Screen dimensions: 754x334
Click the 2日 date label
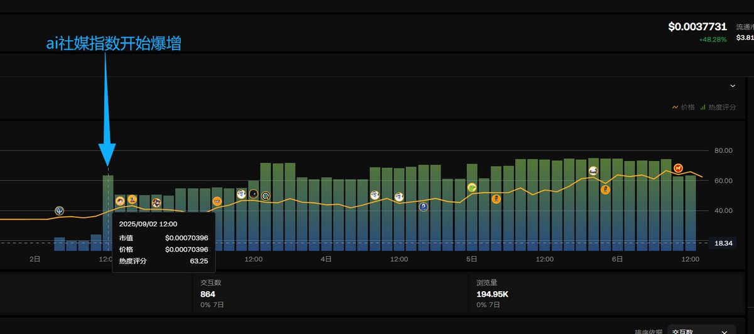pos(35,259)
